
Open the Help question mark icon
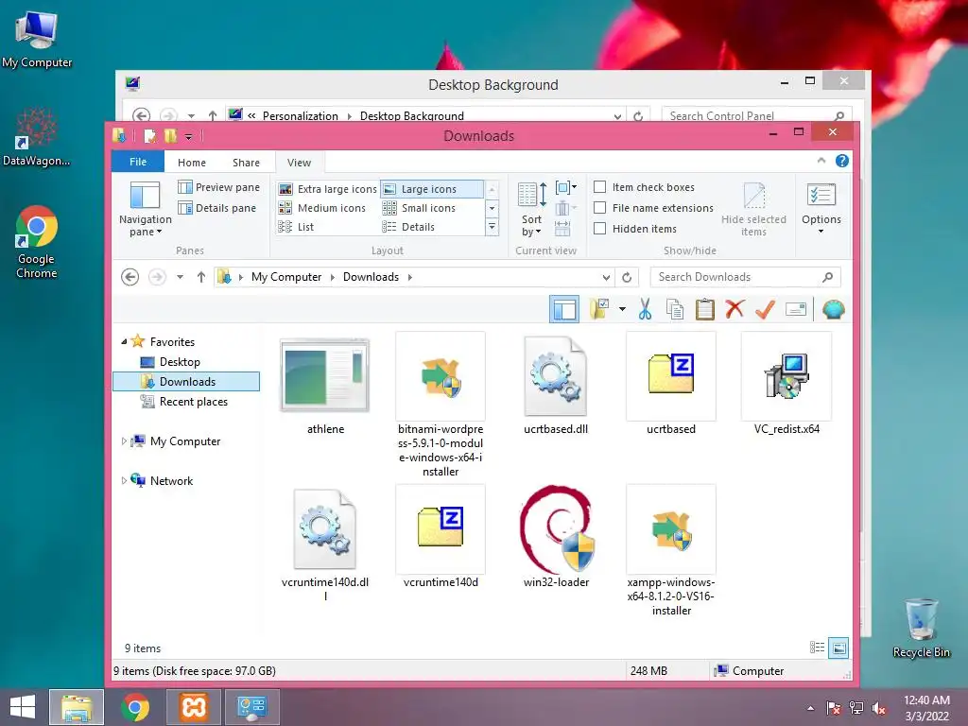coord(841,161)
